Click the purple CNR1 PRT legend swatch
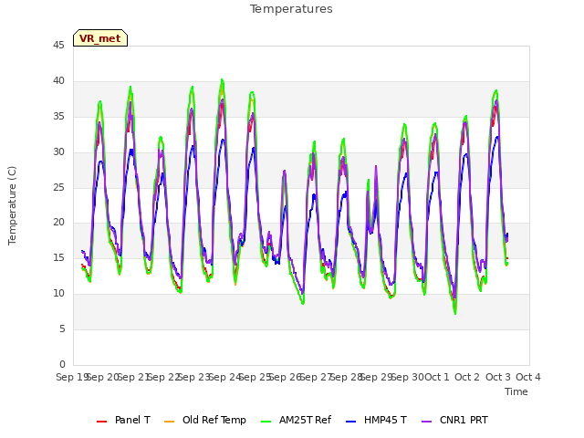The height and width of the screenshot is (438, 584). (426, 422)
